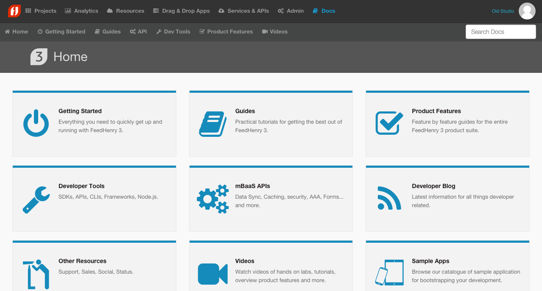
Task: Click the Videos camera icon
Action: (213, 274)
